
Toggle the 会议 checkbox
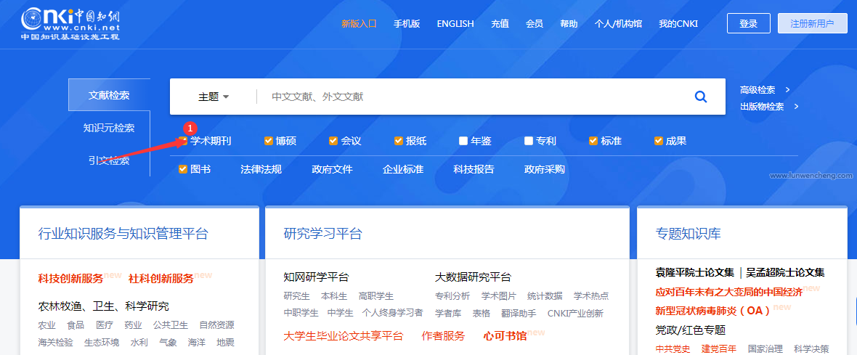pos(333,141)
